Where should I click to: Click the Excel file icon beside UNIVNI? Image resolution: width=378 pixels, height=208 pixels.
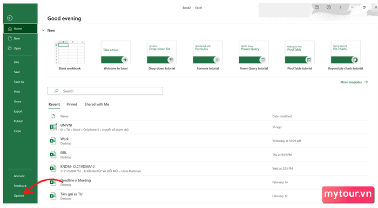53,127
